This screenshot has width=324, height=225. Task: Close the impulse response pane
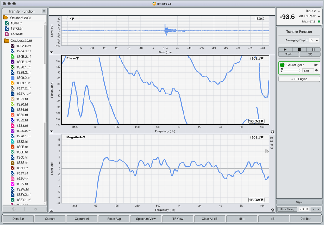tap(52, 53)
